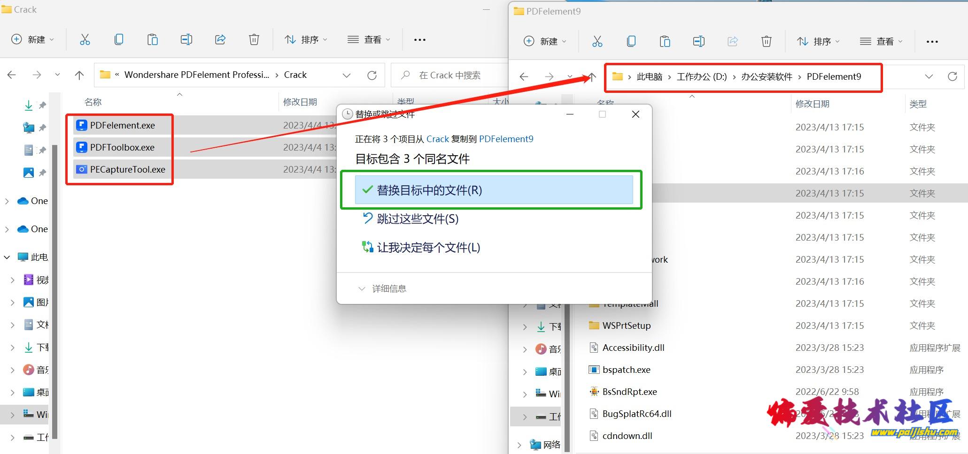The width and height of the screenshot is (968, 454).
Task: Click 工作办公 (D:) breadcrumb segment
Action: tap(702, 76)
